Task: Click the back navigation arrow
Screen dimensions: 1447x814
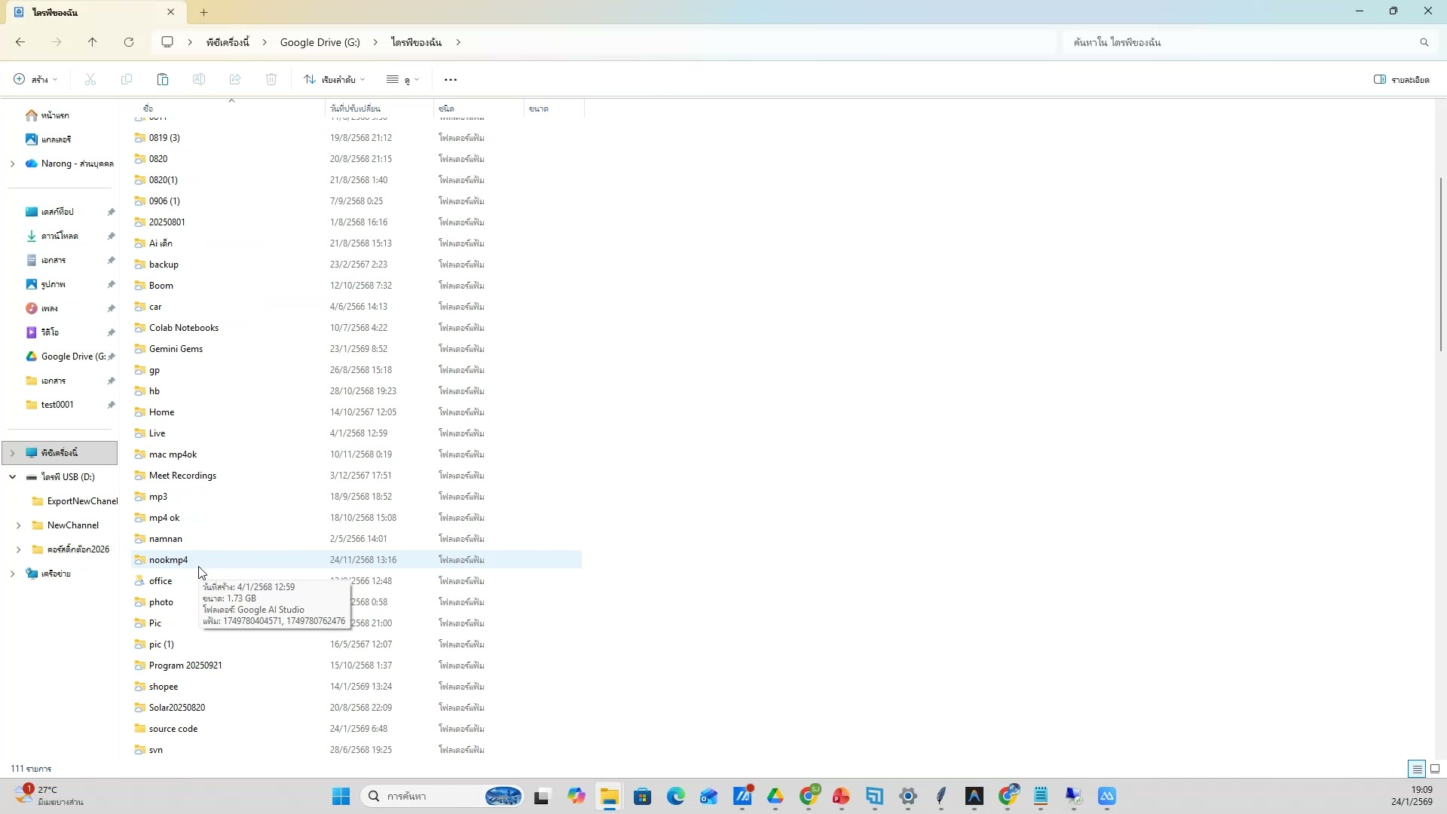Action: (x=20, y=42)
